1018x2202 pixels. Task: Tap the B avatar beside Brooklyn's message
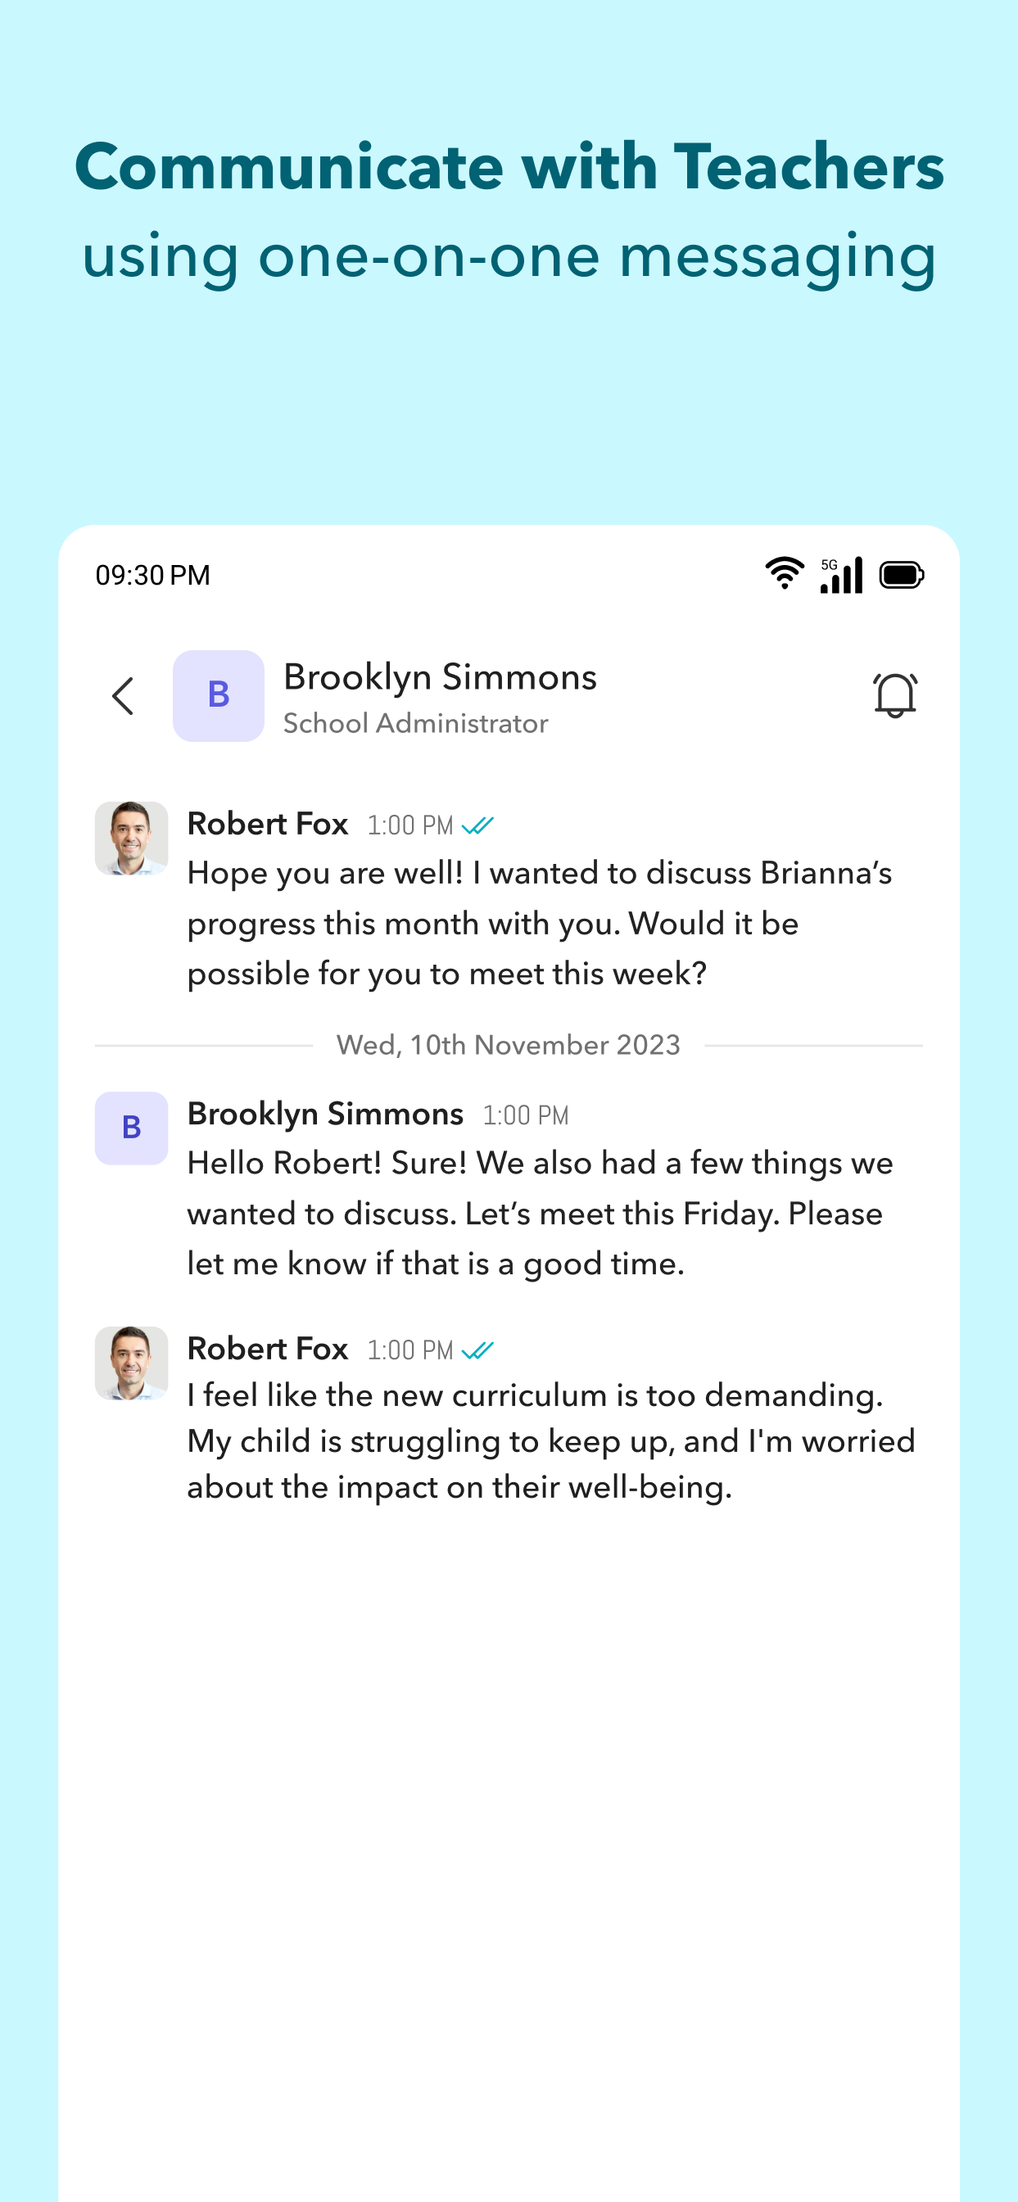coord(132,1128)
